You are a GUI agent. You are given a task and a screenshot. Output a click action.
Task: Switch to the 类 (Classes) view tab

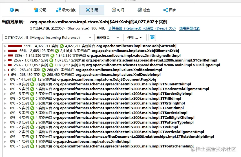click(14, 10)
